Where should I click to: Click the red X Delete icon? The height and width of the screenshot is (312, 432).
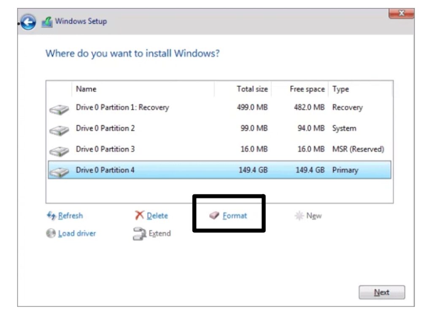(139, 215)
